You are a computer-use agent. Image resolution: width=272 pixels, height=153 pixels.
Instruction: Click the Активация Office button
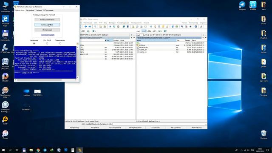(x=47, y=25)
